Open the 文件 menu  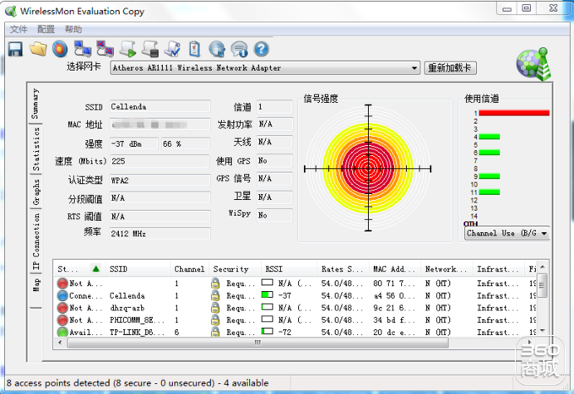(x=19, y=30)
